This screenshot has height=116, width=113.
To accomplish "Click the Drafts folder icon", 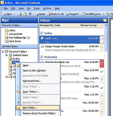I will 10,59.
